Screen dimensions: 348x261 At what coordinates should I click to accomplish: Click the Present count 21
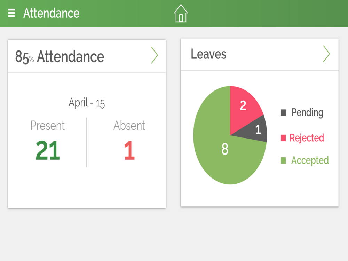pyautogui.click(x=48, y=151)
